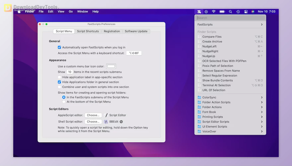Expand the ColorSync submenu arrow
Viewport: 292px width, 166px height.
[262, 98]
